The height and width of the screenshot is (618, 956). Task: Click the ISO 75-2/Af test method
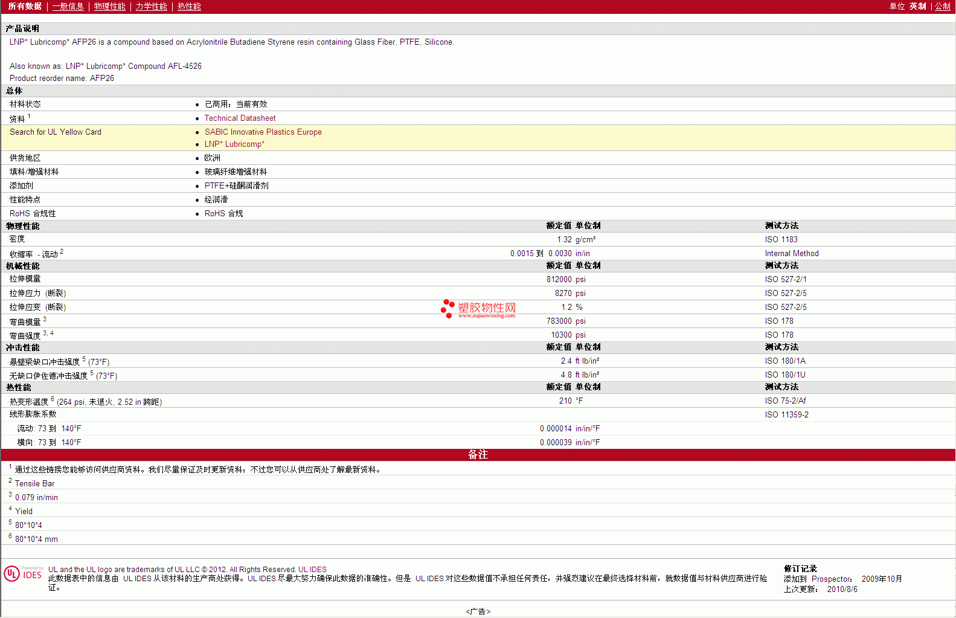(785, 401)
